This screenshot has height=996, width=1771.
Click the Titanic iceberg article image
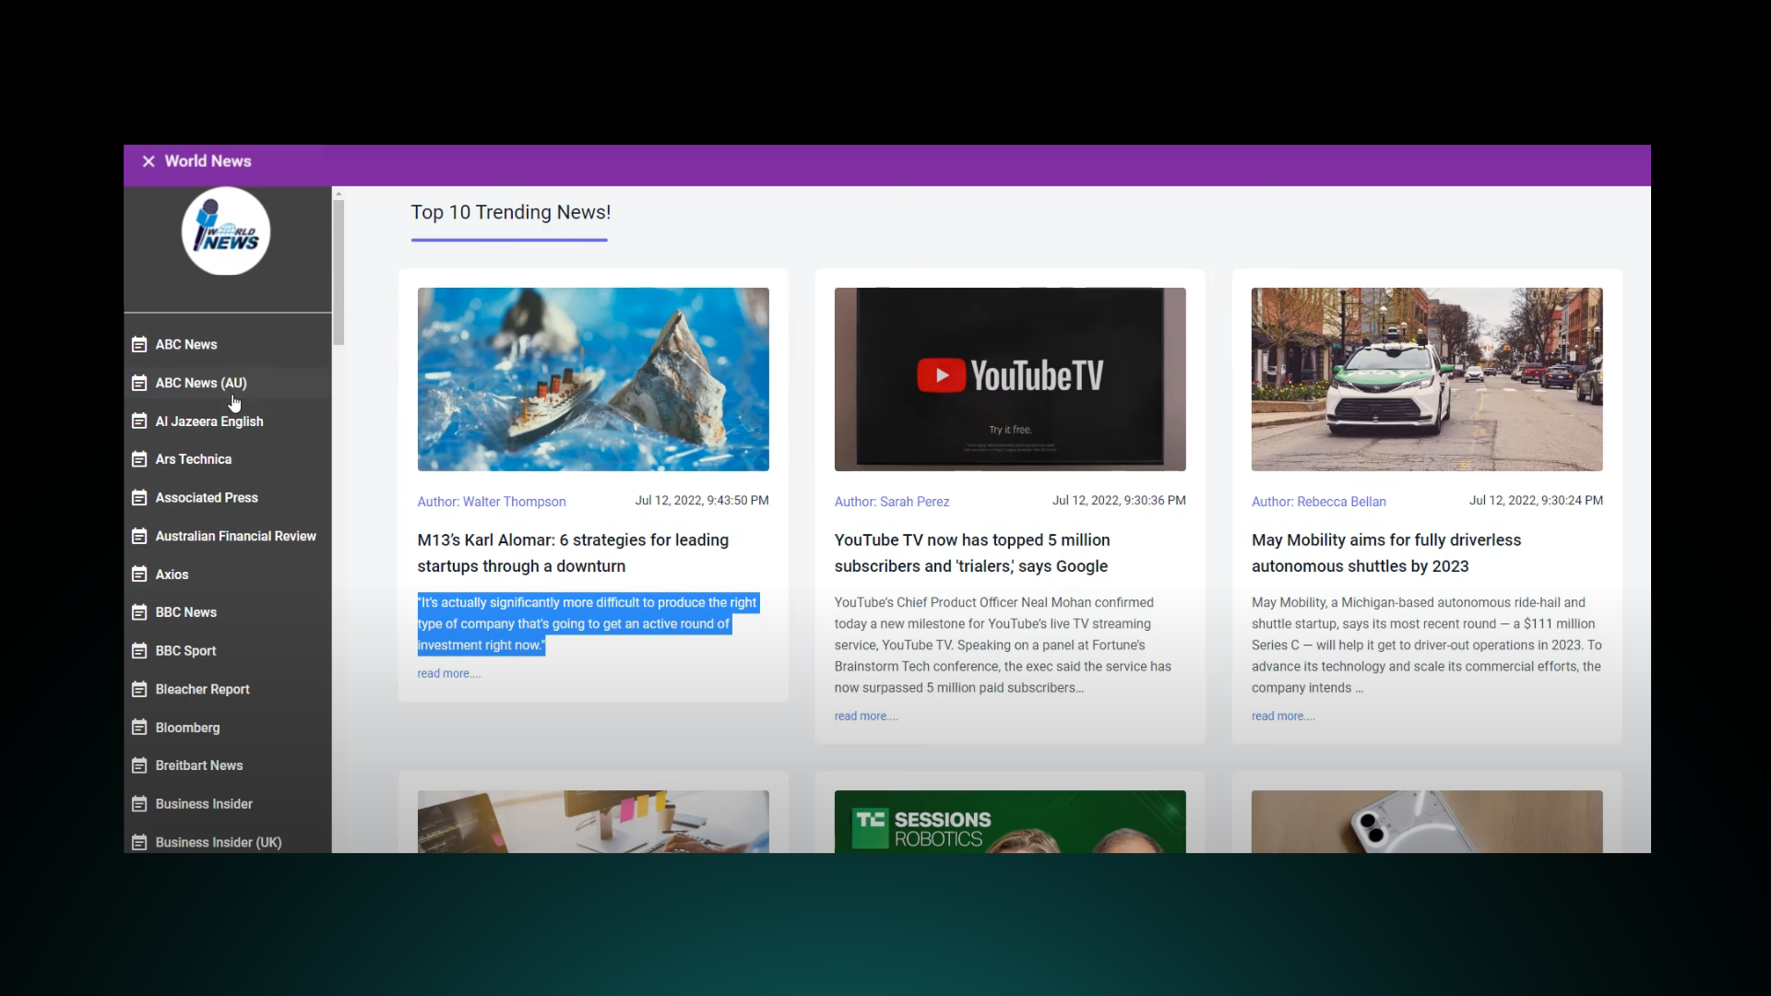pos(593,379)
